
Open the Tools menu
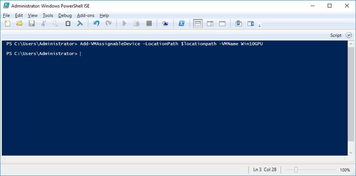pos(48,15)
